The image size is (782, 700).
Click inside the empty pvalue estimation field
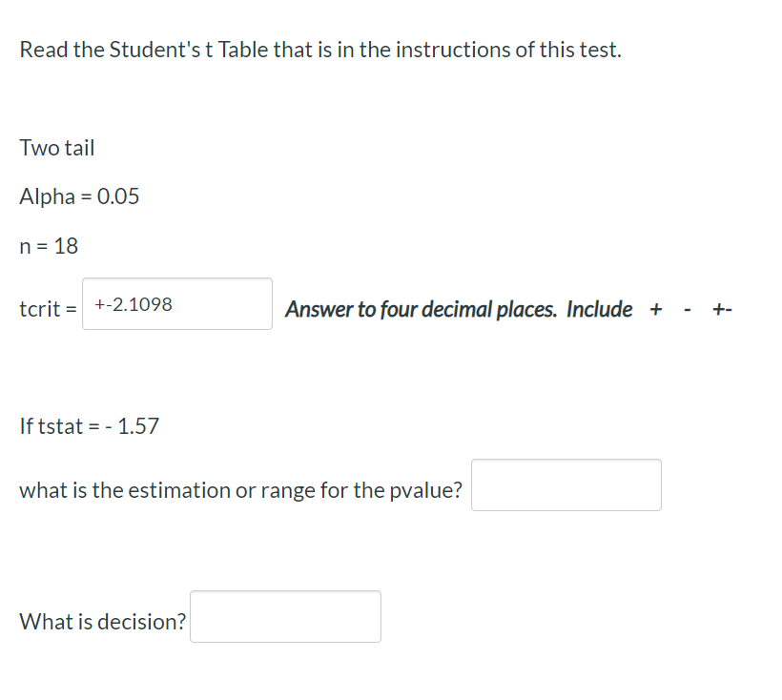[x=566, y=484]
